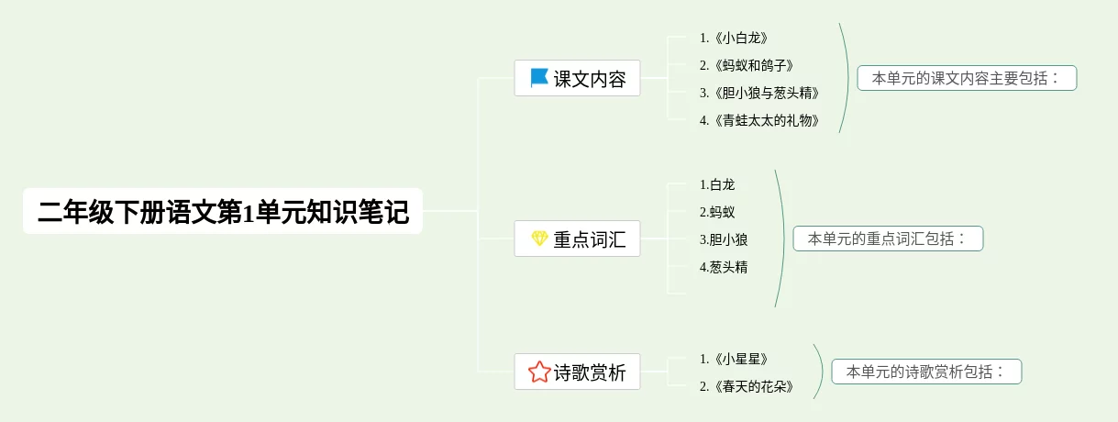Select subtopic 1.《小白龙》
This screenshot has width=1118, height=422.
(x=733, y=38)
